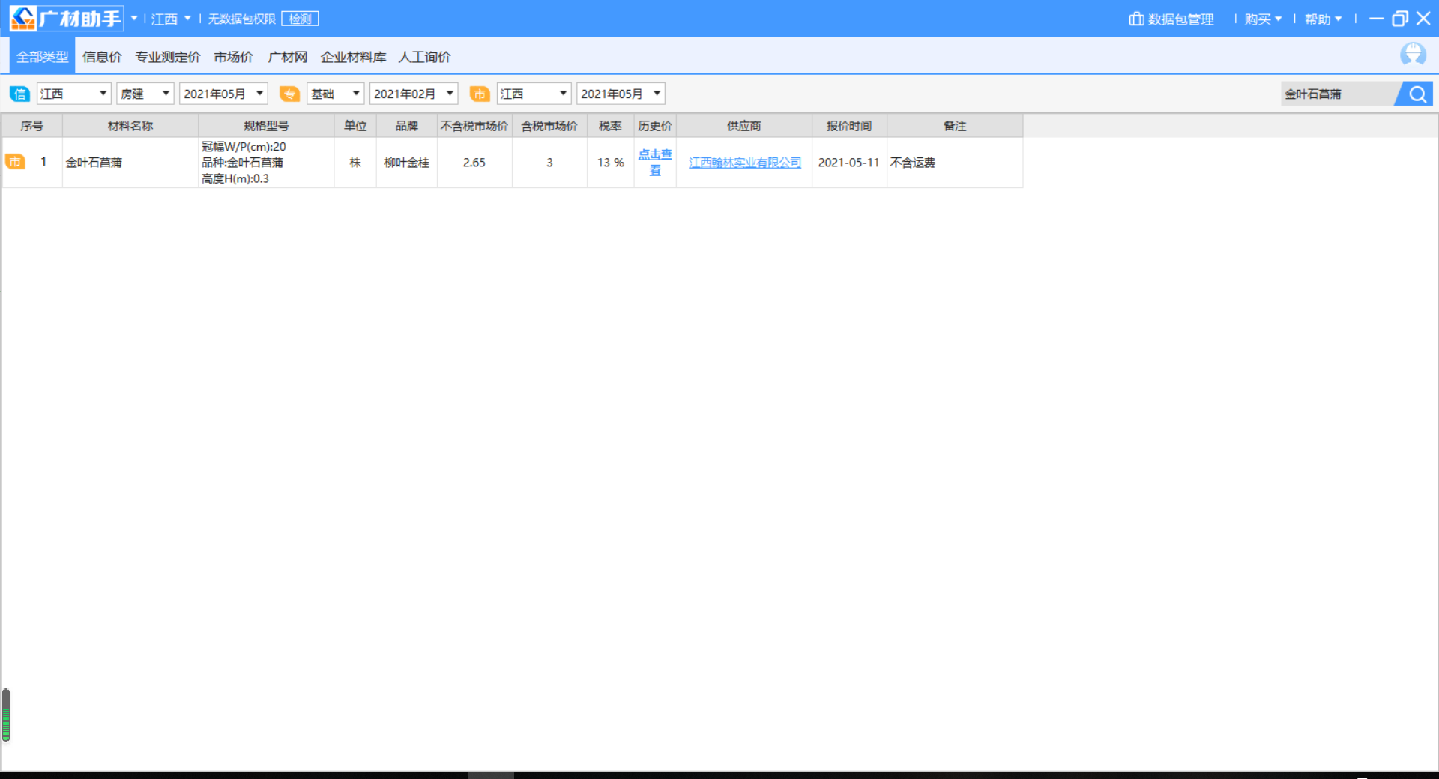Click the magnifier search button
This screenshot has width=1439, height=779.
(1417, 94)
